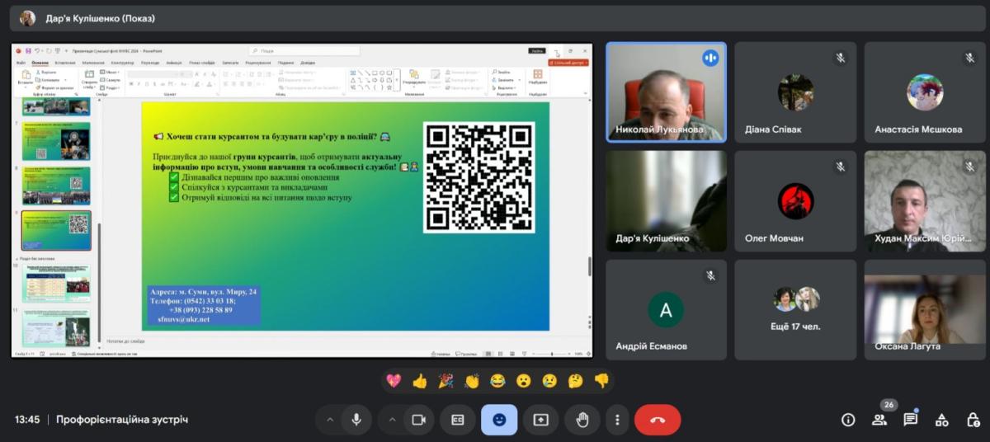Click Знайти find button in ribbon

[502, 73]
